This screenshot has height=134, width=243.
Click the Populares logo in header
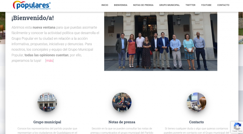tap(32, 5)
